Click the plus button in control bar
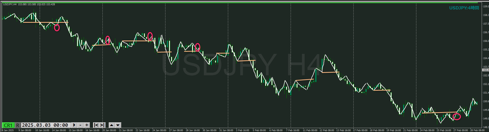 87,125
